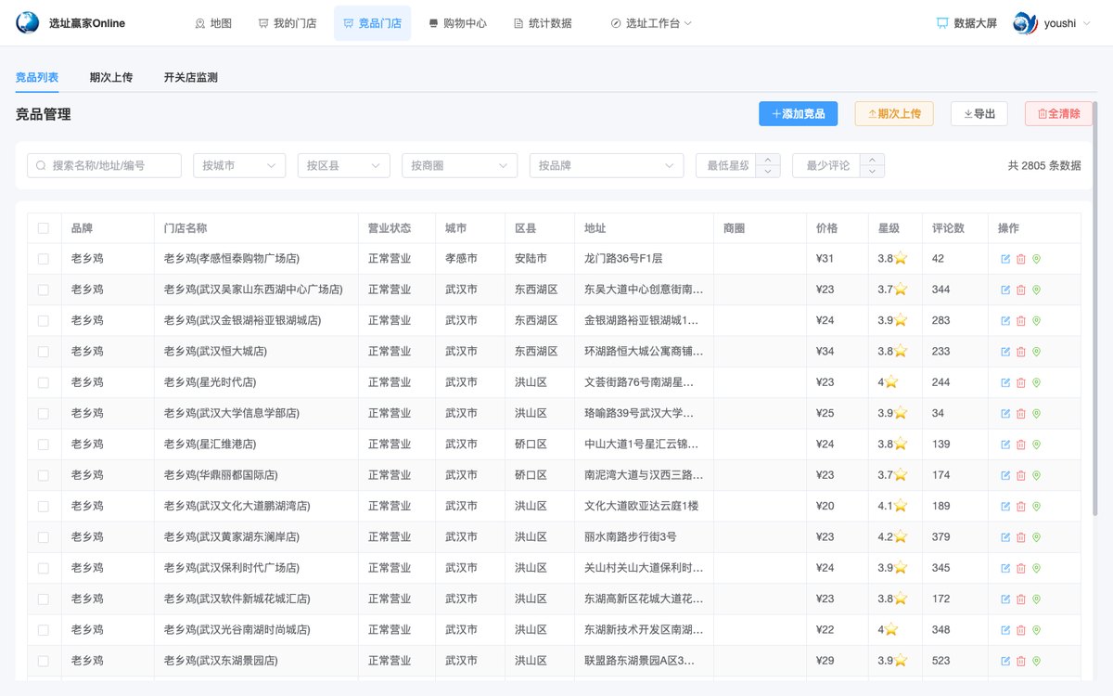Check the 老乡鸡(孝感恒泰购物广场店) row checkbox
This screenshot has height=696, width=1113.
click(x=44, y=259)
